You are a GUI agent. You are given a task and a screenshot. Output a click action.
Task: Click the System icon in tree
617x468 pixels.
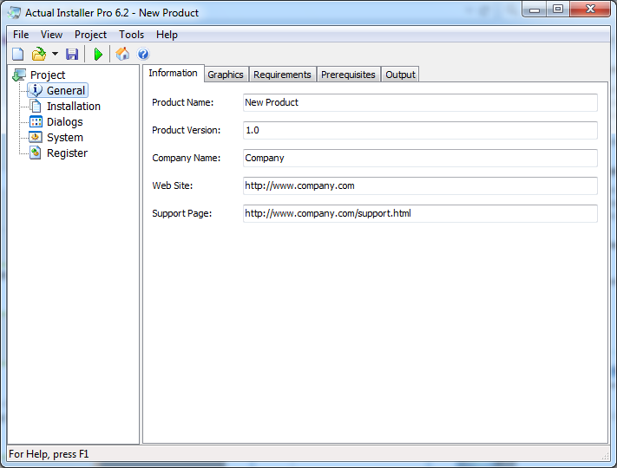(36, 137)
